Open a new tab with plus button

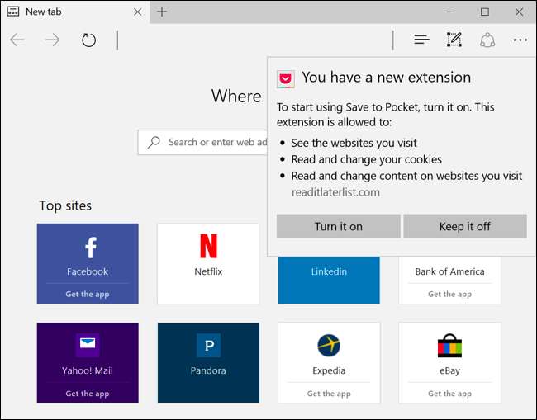pyautogui.click(x=162, y=12)
